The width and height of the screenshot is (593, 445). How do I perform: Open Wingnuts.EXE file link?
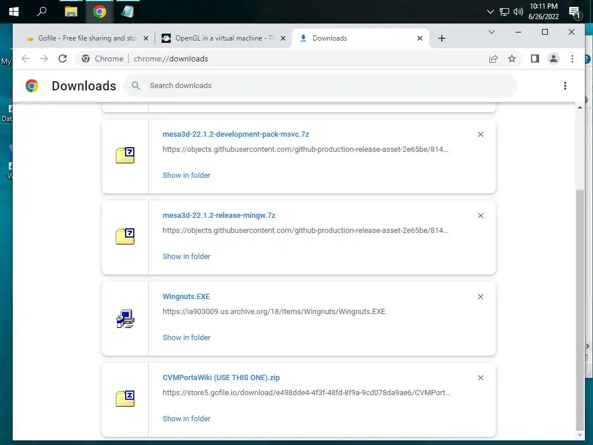click(x=186, y=296)
